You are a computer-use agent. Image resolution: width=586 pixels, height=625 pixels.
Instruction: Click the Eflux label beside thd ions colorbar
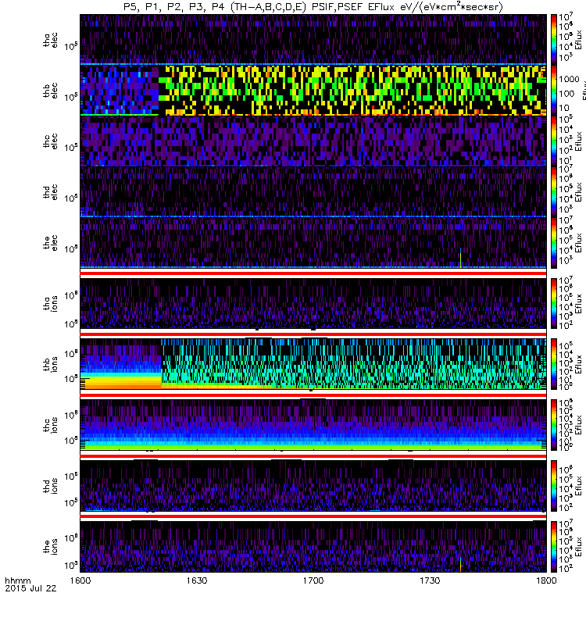(579, 486)
